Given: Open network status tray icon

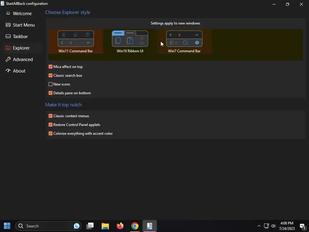Looking at the screenshot, I should pos(266,226).
